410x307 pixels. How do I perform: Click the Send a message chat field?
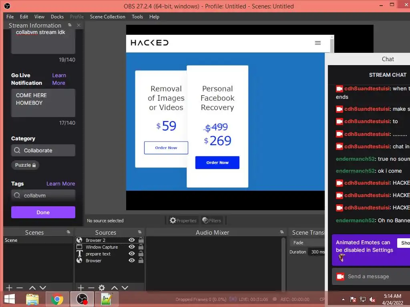tap(371, 277)
